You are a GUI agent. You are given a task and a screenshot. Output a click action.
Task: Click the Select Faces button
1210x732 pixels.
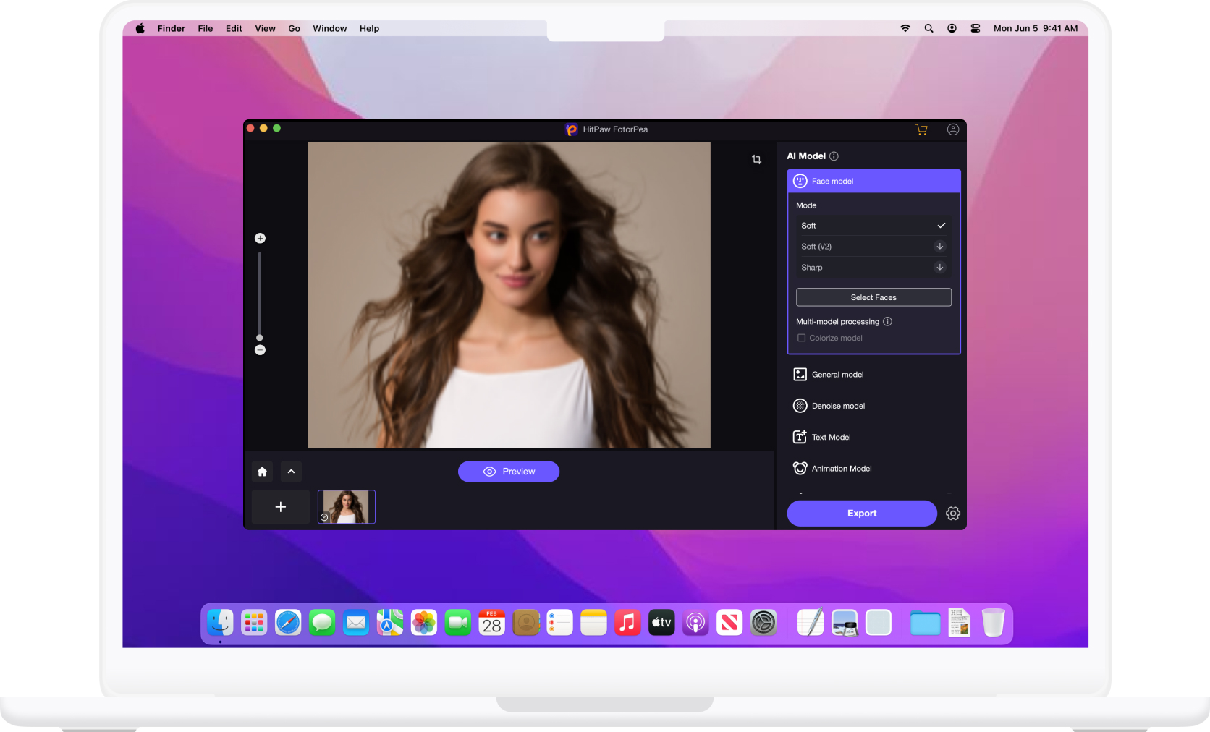point(873,297)
